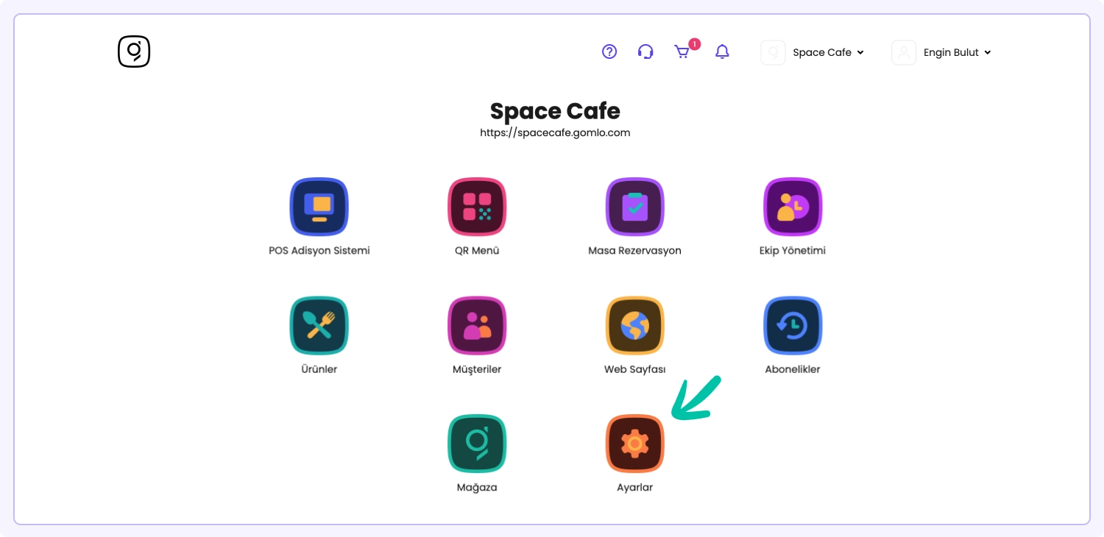
Task: Open the Web Sayfası globe icon
Action: tap(634, 325)
